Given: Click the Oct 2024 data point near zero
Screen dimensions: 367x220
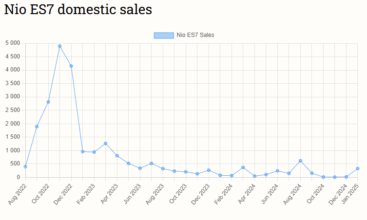Looking at the screenshot, I should (x=323, y=177).
